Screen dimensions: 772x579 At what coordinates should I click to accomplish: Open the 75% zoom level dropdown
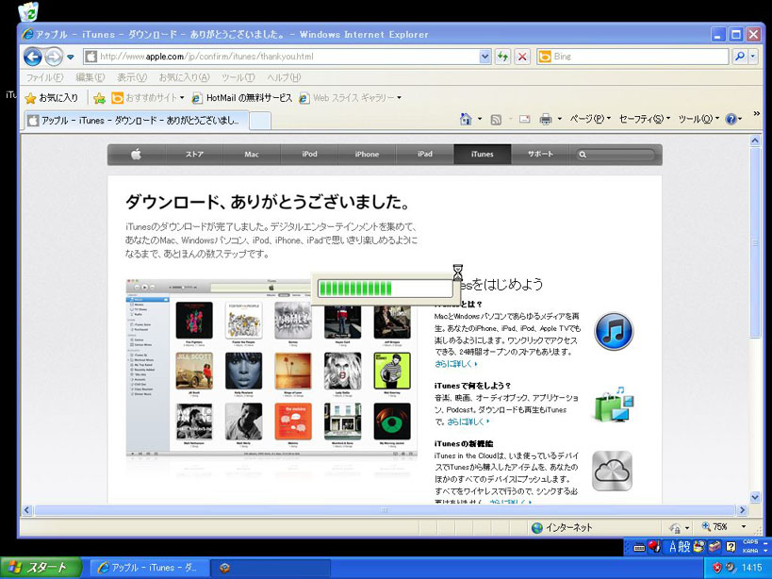[744, 527]
